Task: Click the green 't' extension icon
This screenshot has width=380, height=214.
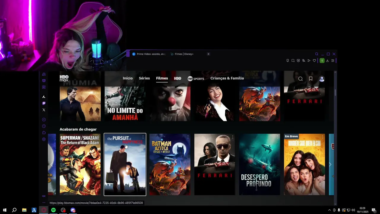Action: [x=322, y=61]
